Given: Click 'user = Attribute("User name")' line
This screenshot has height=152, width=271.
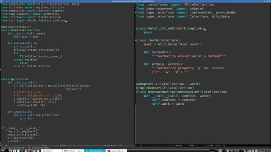Looking at the screenshot, I should (173, 44).
